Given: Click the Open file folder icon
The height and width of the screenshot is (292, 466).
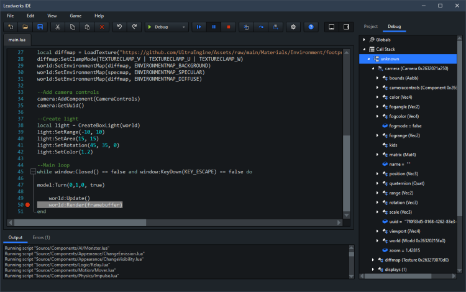Looking at the screenshot, I should coord(25,27).
